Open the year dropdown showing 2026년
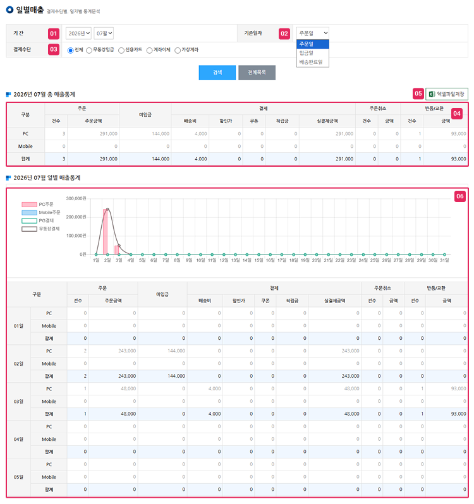This screenshot has width=474, height=504. click(x=78, y=33)
